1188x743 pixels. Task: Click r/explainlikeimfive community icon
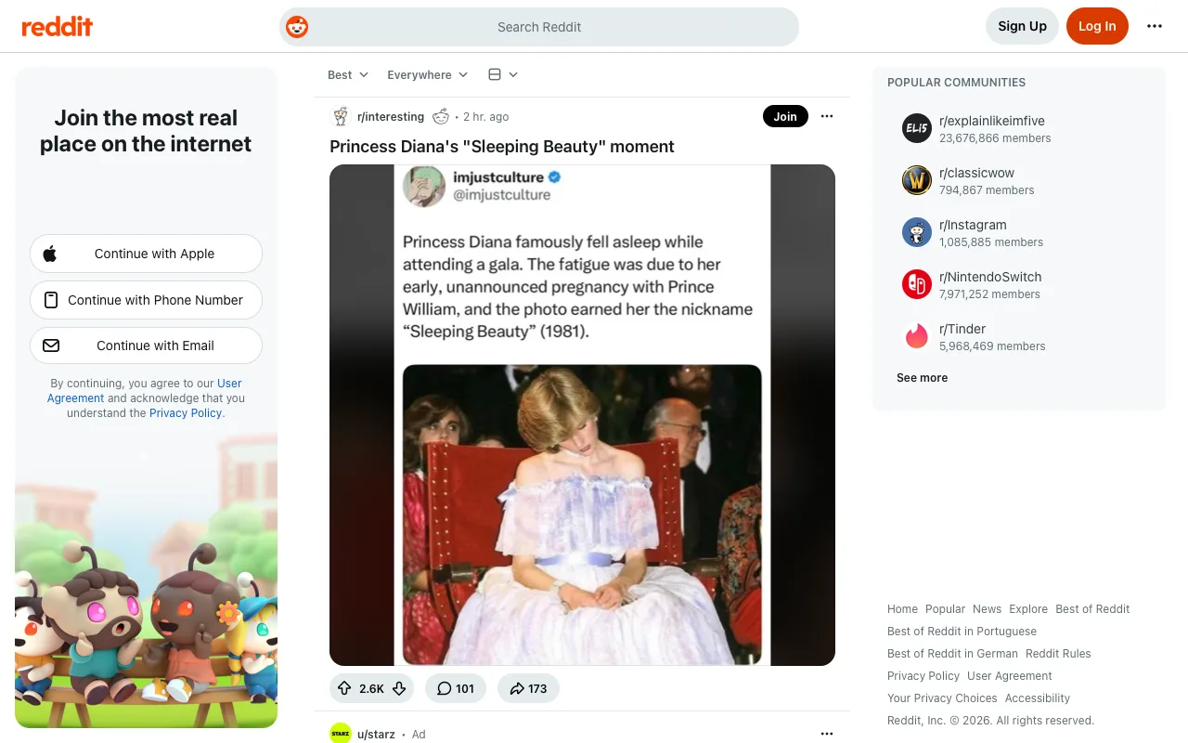(917, 128)
